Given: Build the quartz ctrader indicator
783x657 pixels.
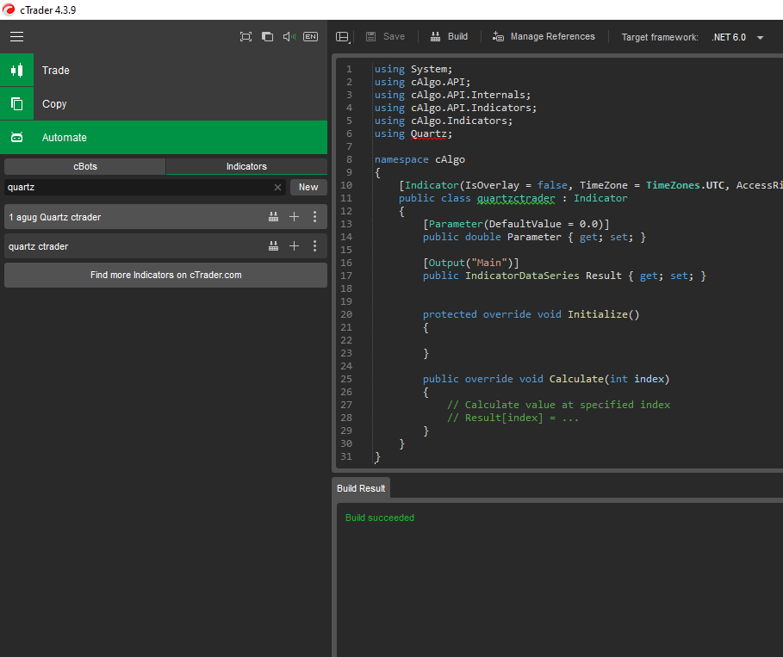Looking at the screenshot, I should [x=273, y=246].
